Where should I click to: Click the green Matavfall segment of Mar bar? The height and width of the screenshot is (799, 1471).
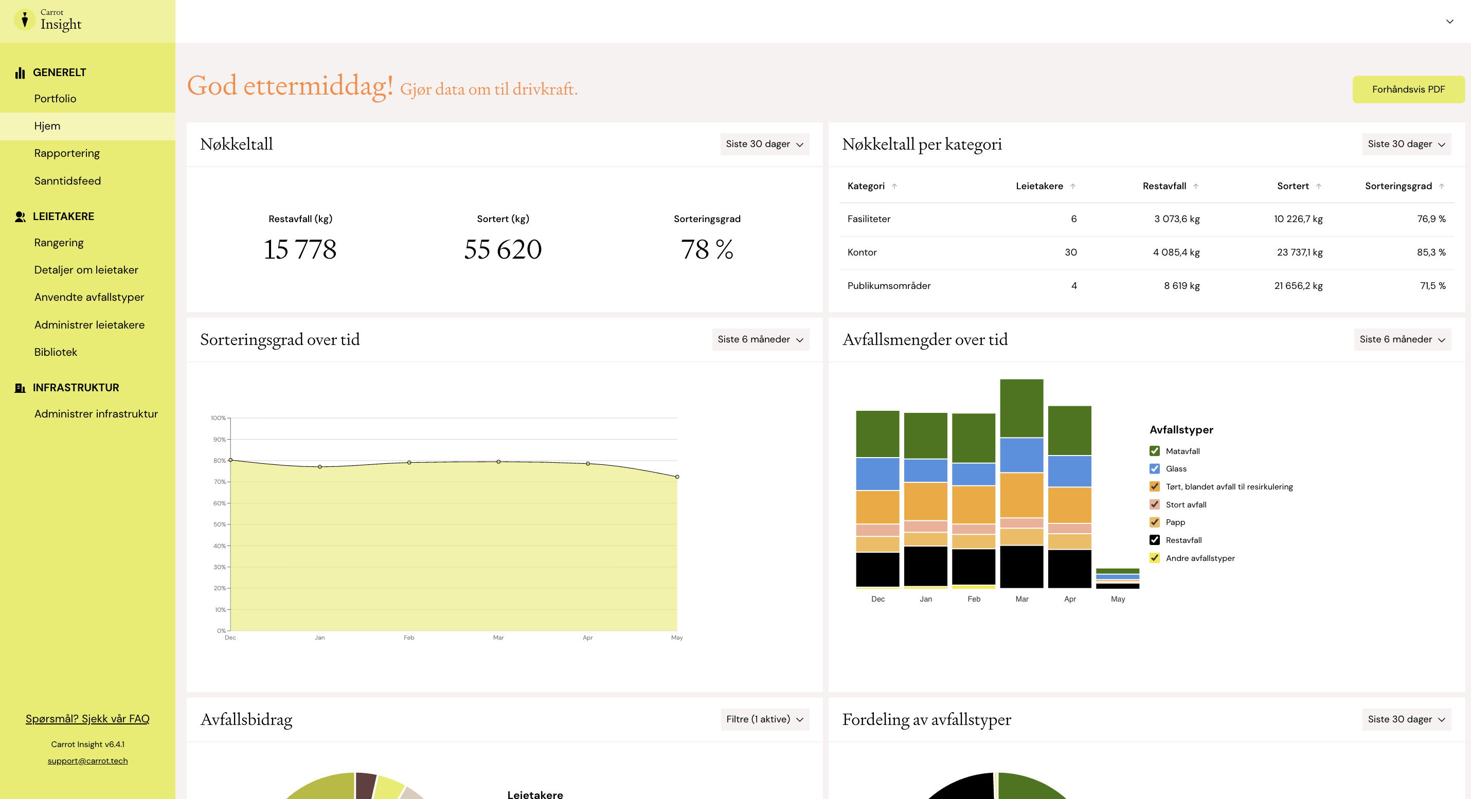point(1021,408)
